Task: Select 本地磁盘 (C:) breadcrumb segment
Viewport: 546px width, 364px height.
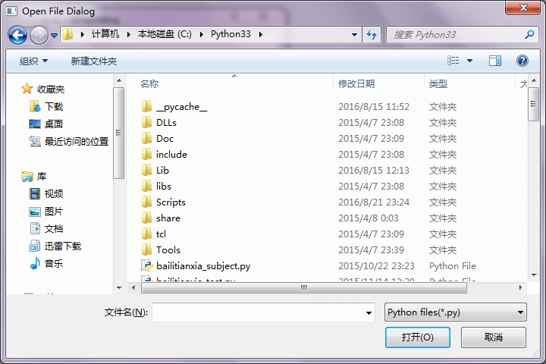Action: pos(165,34)
